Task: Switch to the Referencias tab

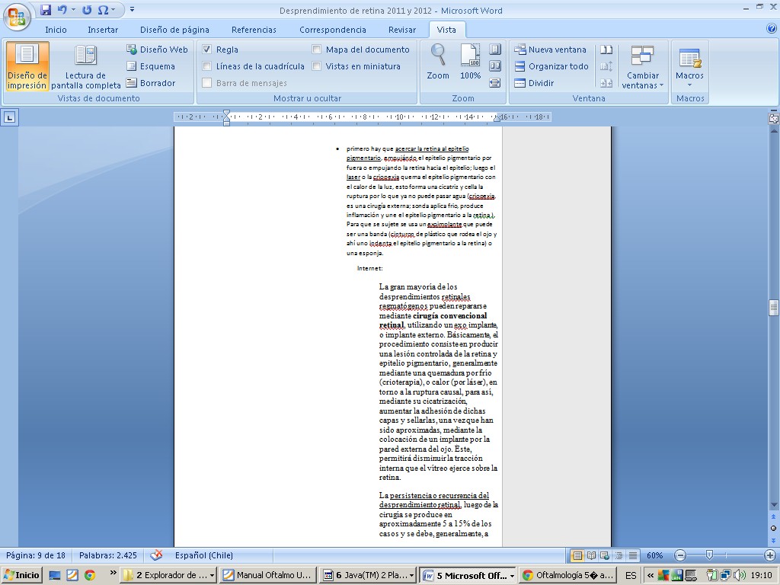Action: click(254, 30)
